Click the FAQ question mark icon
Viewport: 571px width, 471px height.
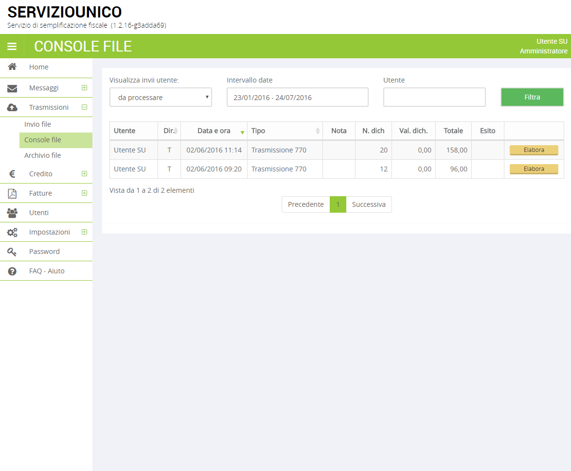pyautogui.click(x=12, y=271)
